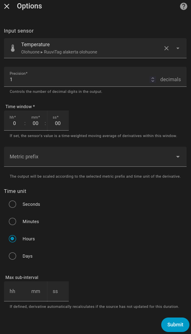Click the Time window ss field
The image size is (191, 334).
click(58, 121)
